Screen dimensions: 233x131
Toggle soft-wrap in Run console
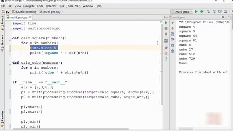pos(173,34)
